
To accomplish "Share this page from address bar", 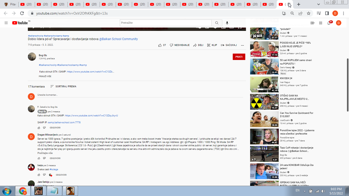I will click(300, 13).
